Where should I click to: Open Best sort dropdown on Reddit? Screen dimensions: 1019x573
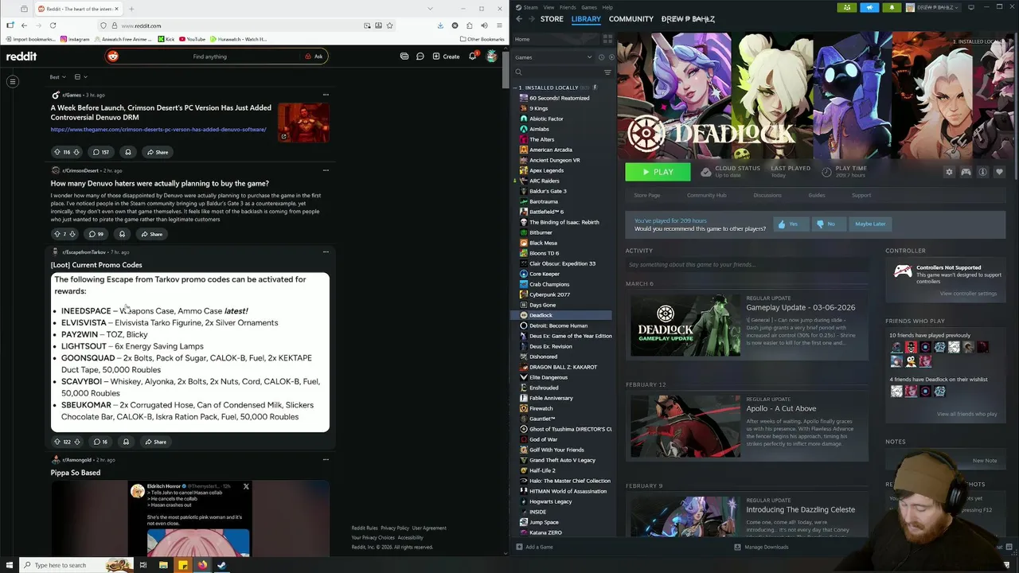57,77
